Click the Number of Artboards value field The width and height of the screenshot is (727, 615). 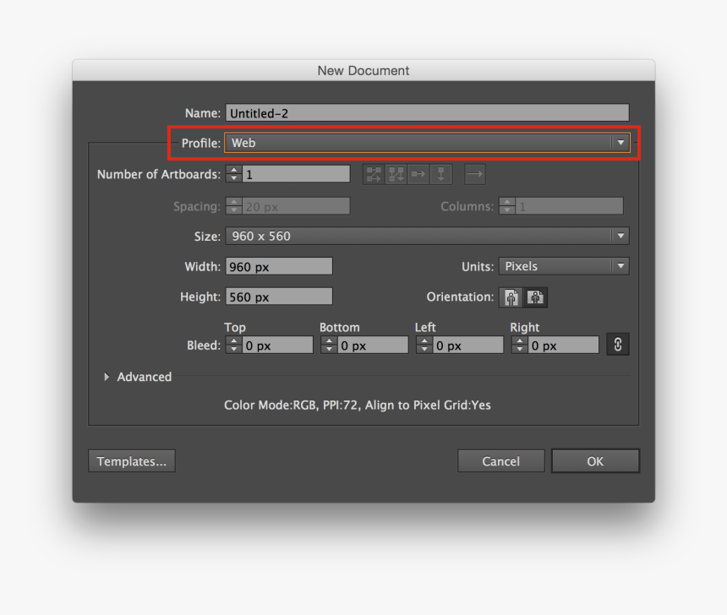click(296, 174)
